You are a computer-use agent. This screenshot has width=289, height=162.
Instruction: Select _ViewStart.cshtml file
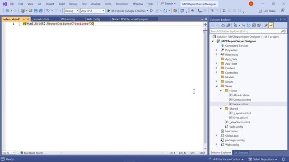click(x=240, y=122)
